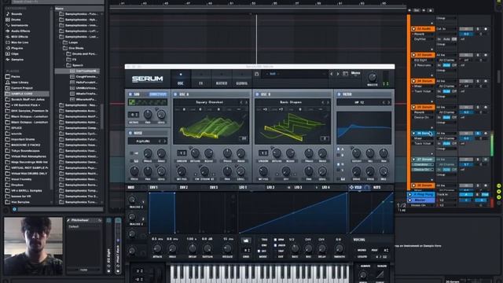Toggle filter routing for oscillator B

click(x=339, y=156)
